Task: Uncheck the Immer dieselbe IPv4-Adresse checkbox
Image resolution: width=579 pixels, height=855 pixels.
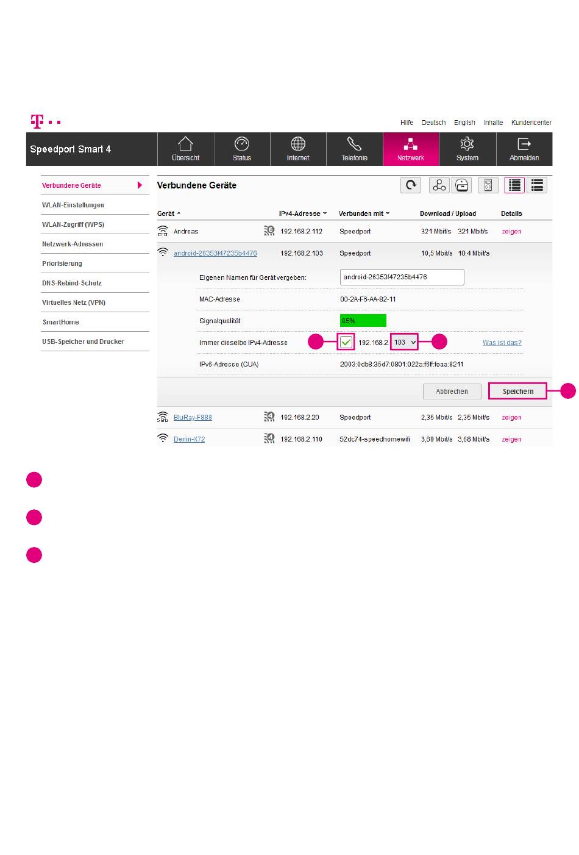Action: pos(346,342)
